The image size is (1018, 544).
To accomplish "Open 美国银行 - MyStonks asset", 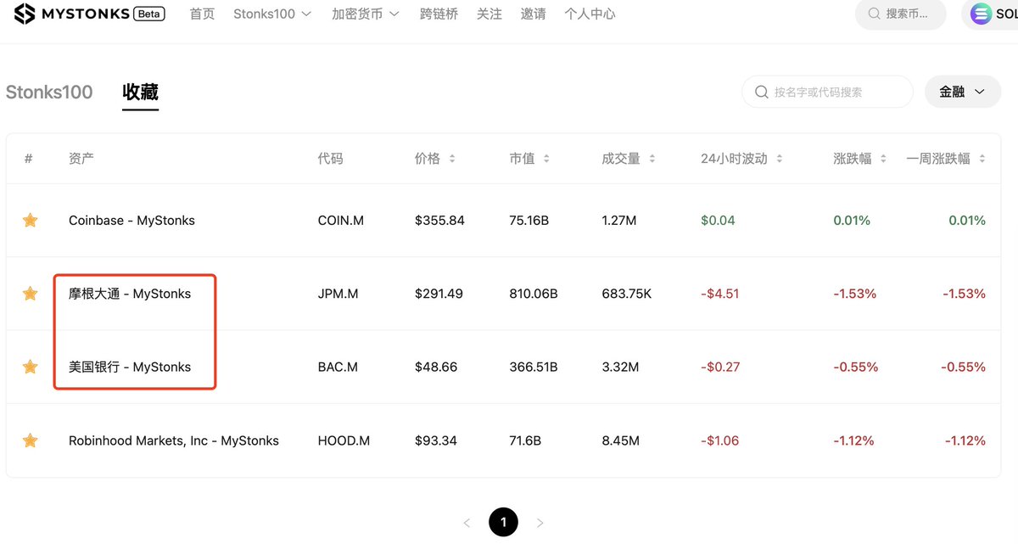I will tap(130, 367).
